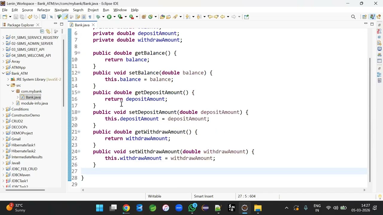Open the Run menu
Screen dimensions: 383x215
click(106, 10)
